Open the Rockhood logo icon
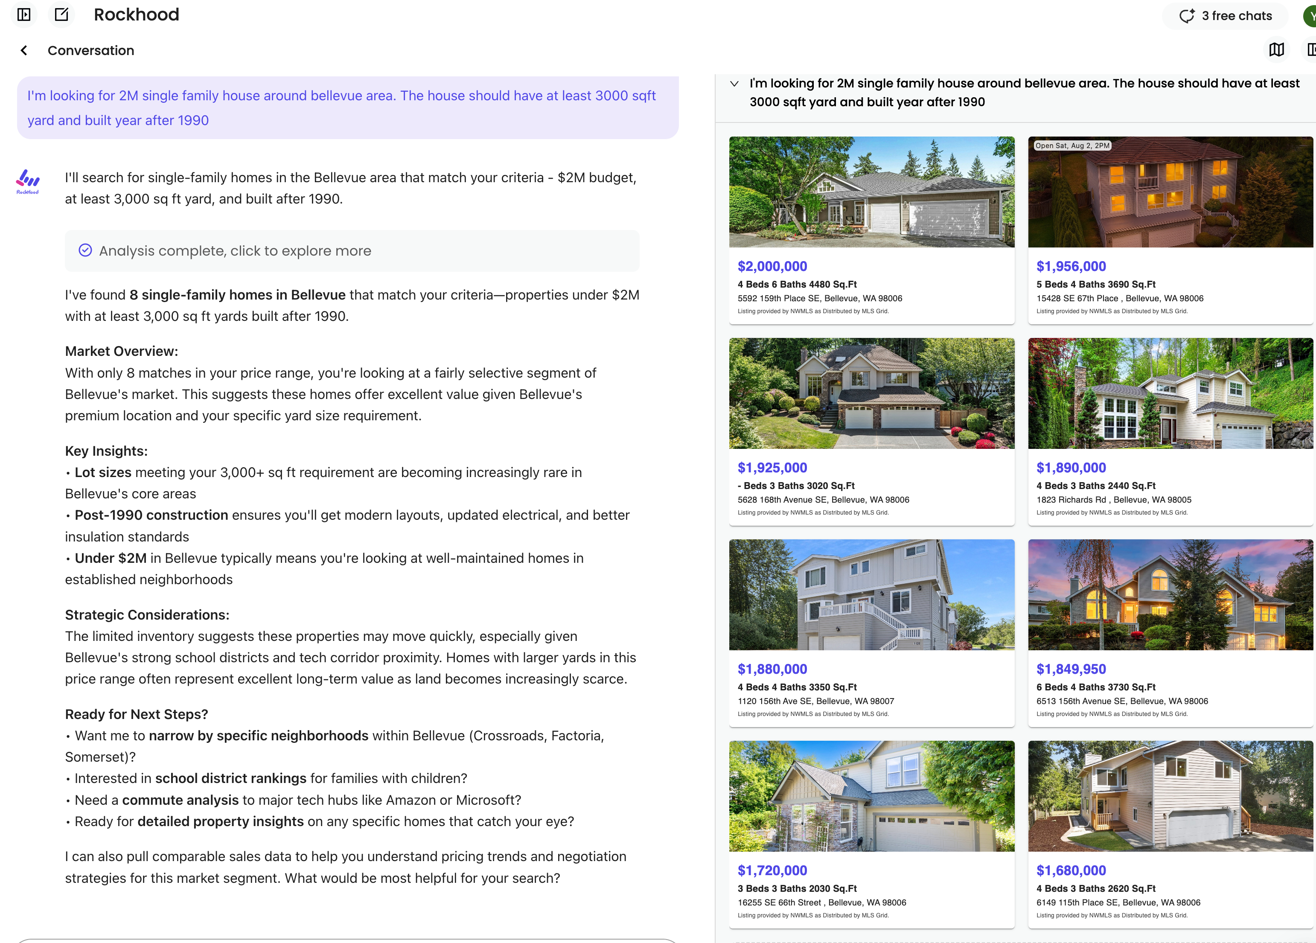Screen dimensions: 1316x943 click(27, 180)
